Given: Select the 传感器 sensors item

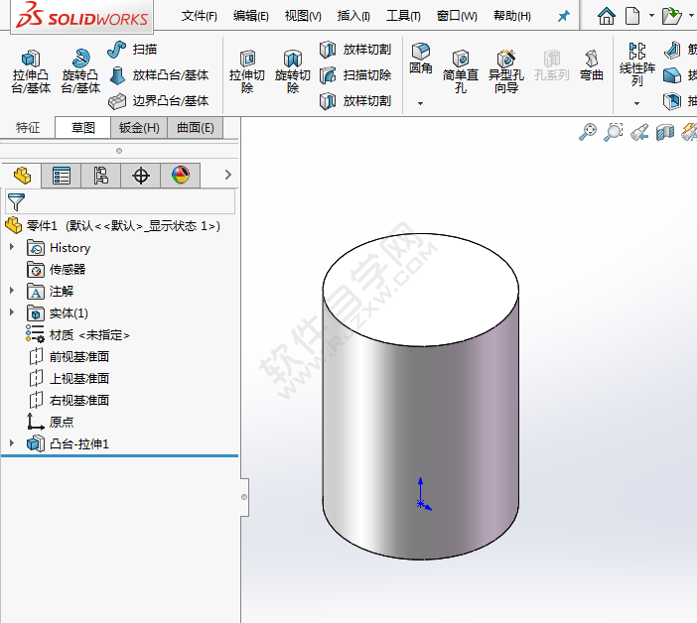Looking at the screenshot, I should click(x=56, y=270).
